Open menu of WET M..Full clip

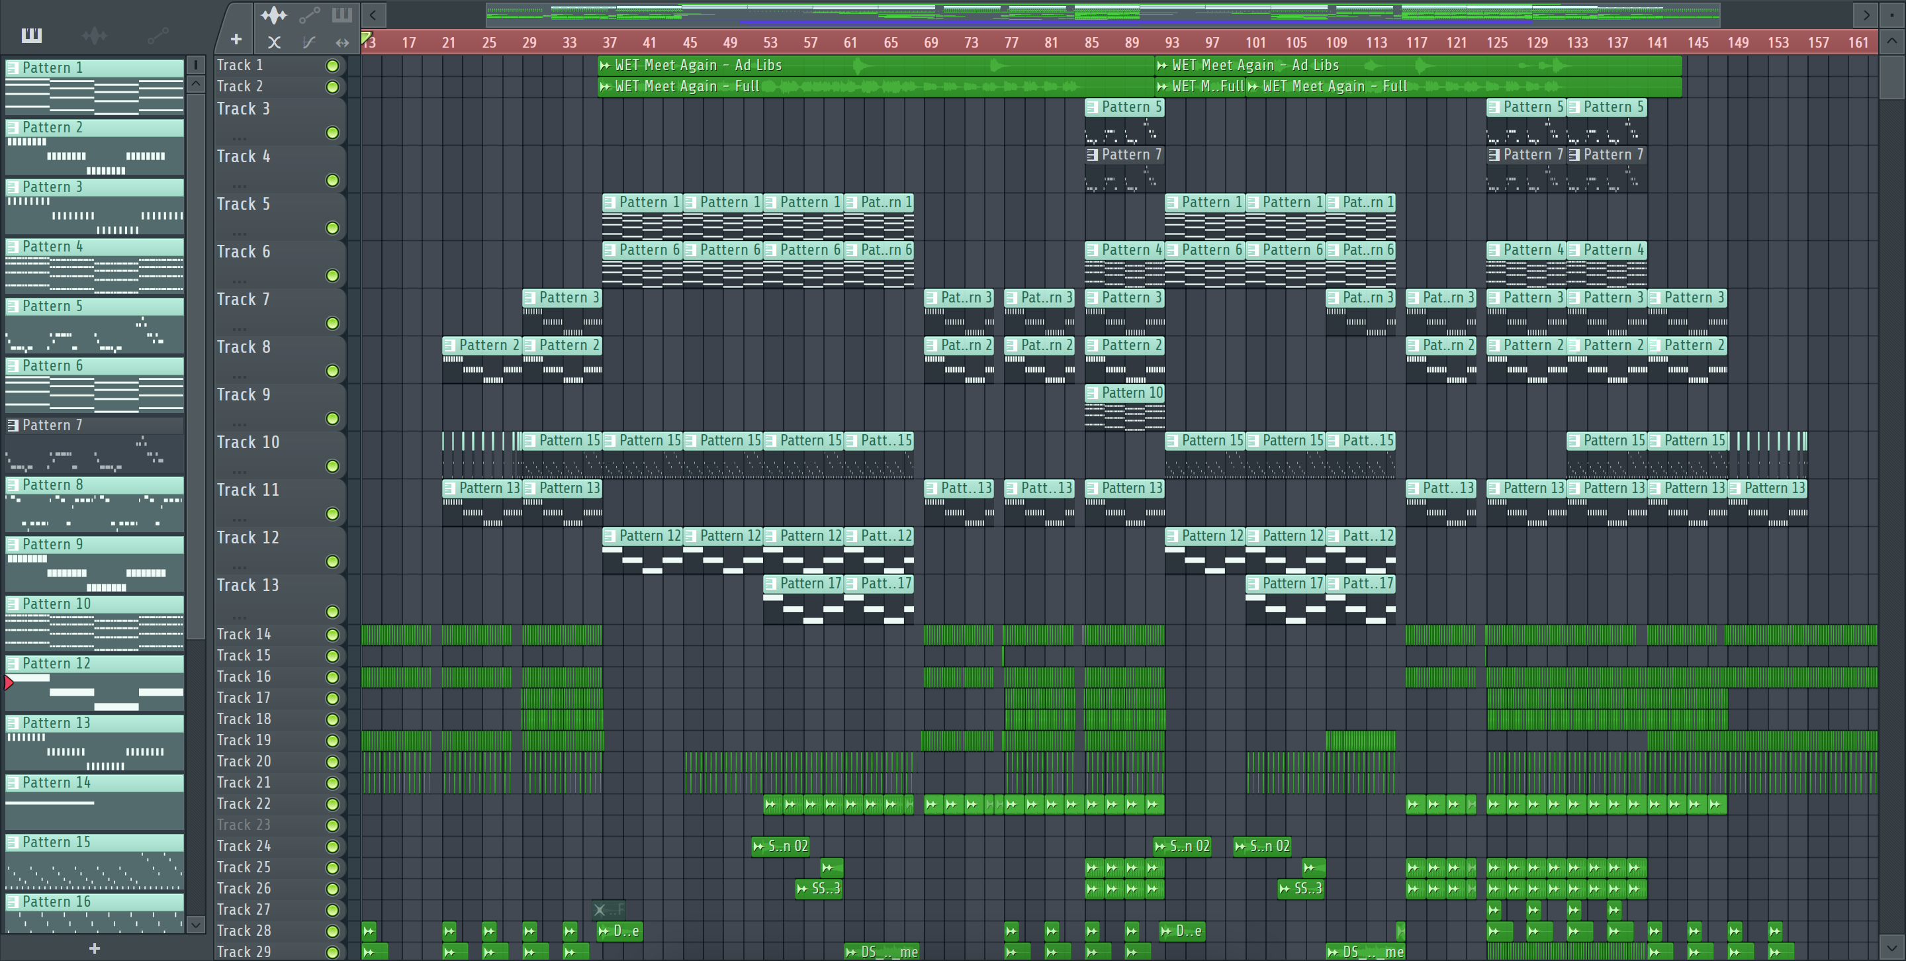point(1162,87)
